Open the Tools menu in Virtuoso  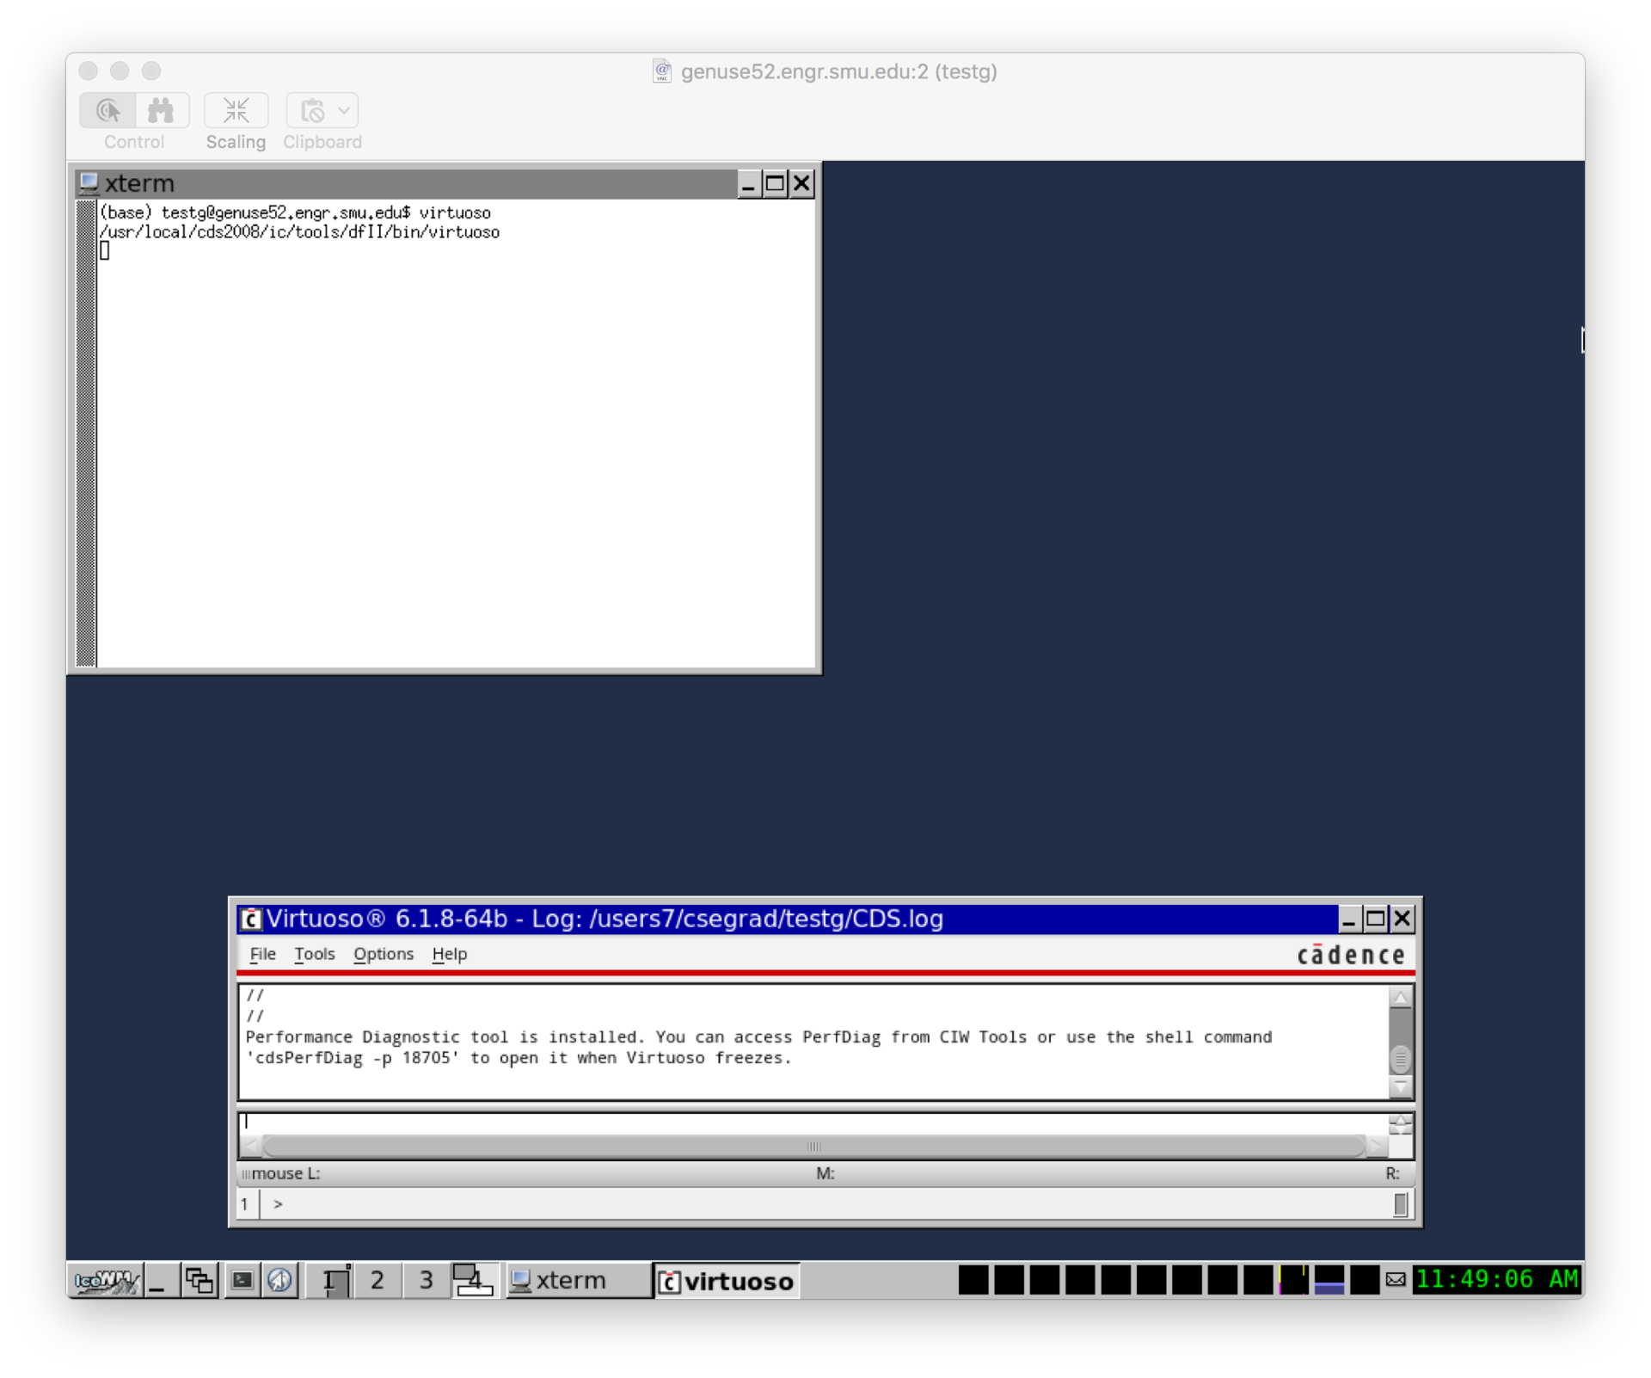point(314,954)
